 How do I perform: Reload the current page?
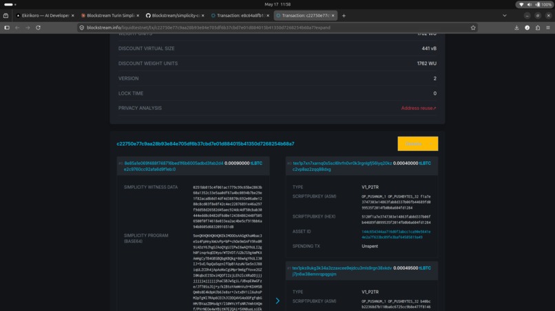coord(38,27)
